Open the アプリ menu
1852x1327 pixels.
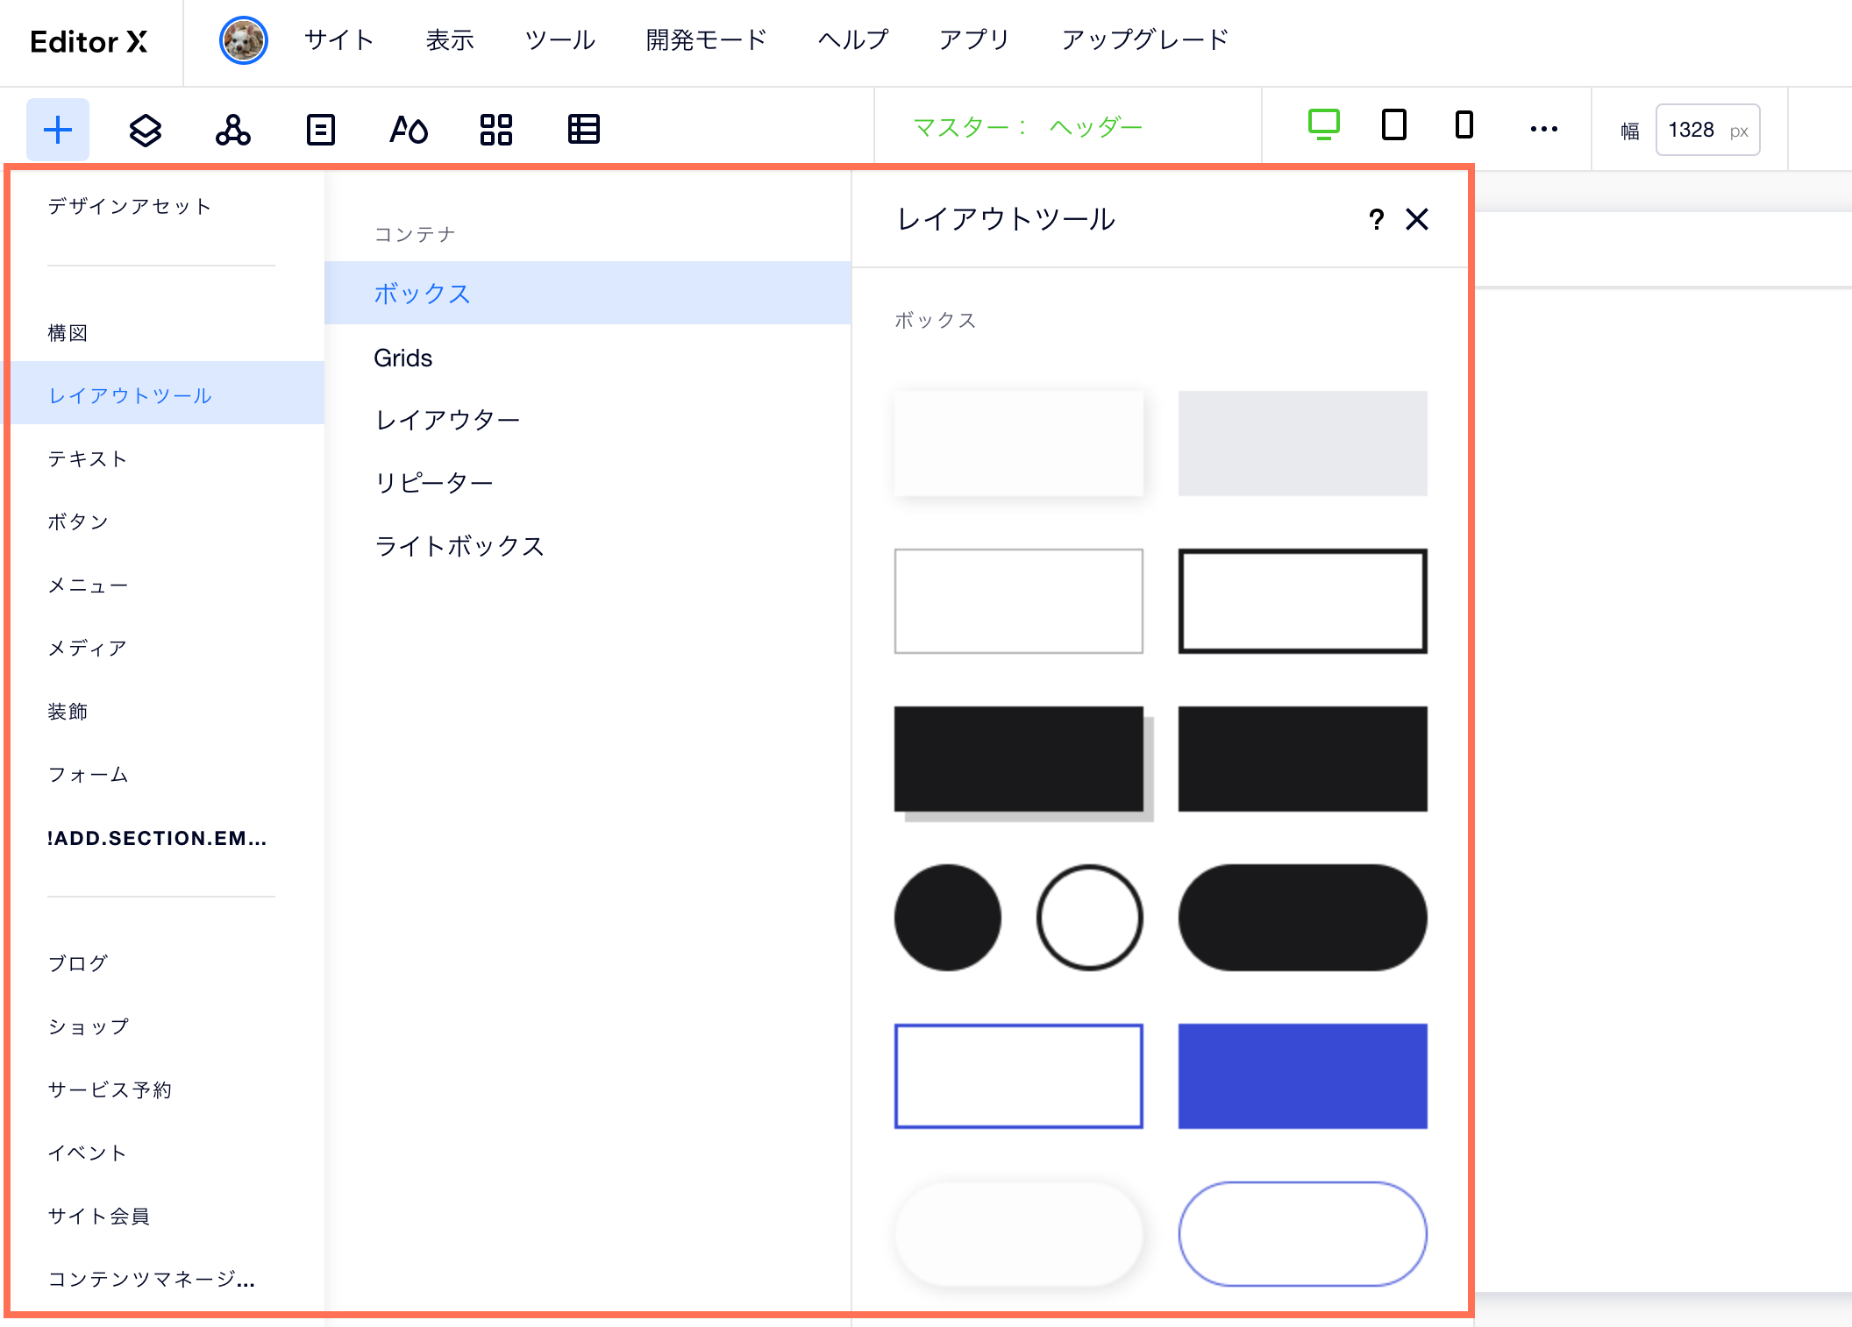click(974, 40)
